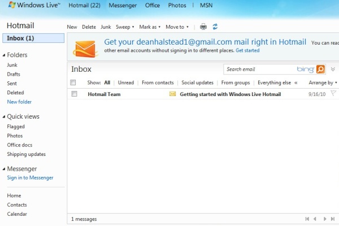Click the Junk toolbar button
Screen dimensions: 339x226
106,27
